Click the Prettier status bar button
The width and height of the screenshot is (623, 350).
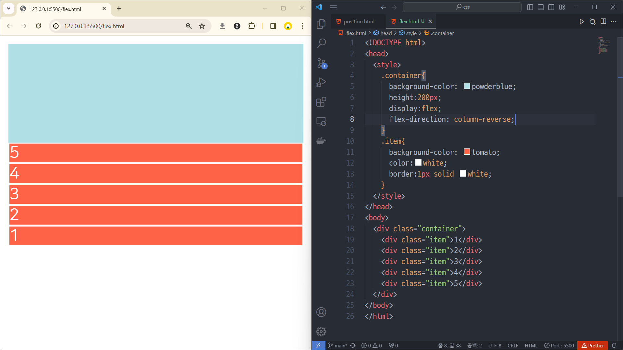click(x=592, y=345)
